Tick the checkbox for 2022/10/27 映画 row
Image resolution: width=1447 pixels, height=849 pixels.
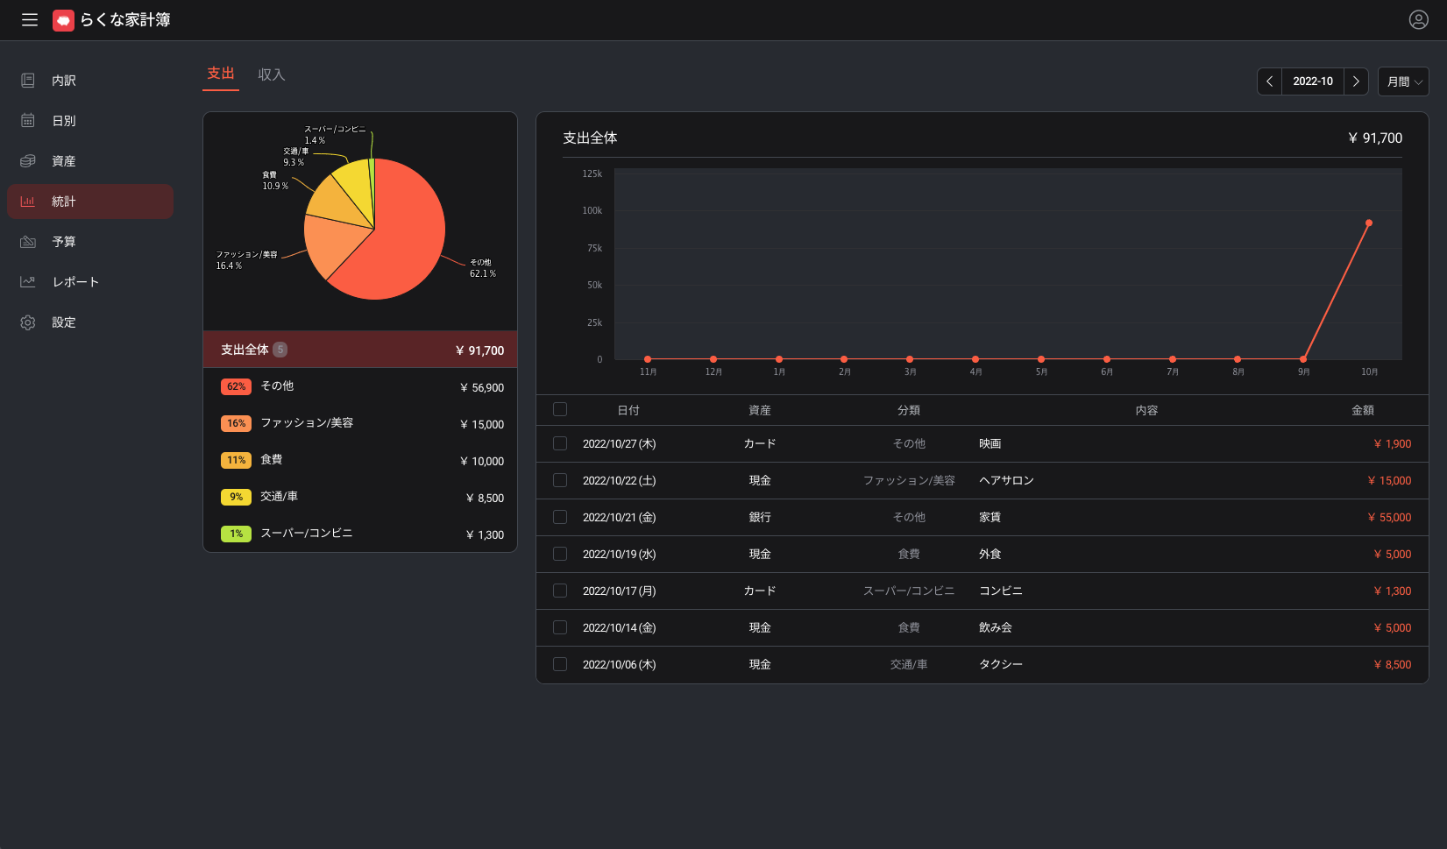[560, 443]
